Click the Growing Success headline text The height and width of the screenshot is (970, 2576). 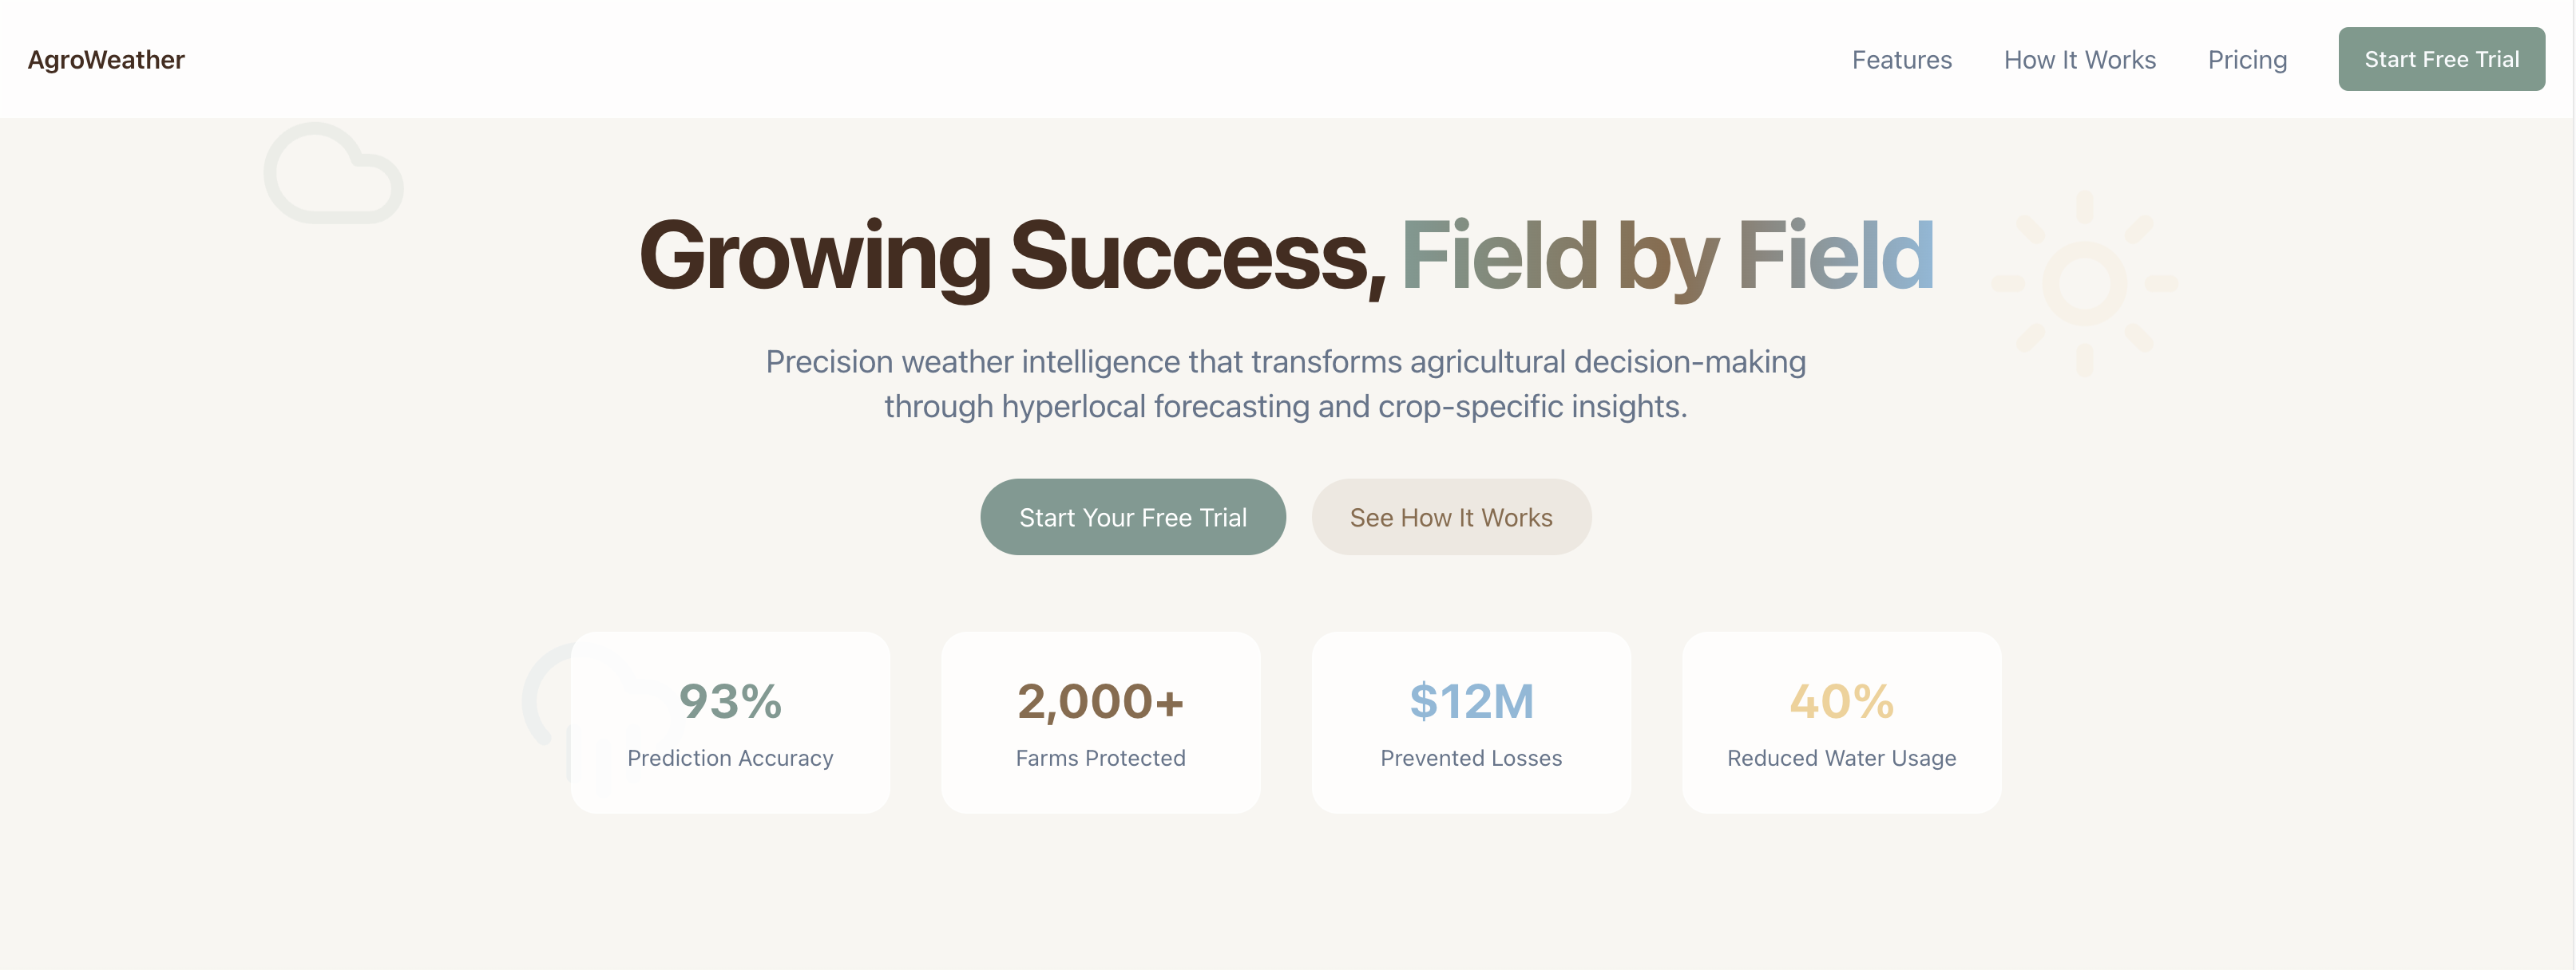click(x=1012, y=257)
